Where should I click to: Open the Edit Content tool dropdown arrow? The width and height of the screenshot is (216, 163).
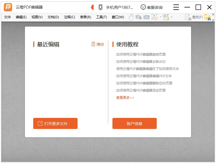[x=160, y=17]
